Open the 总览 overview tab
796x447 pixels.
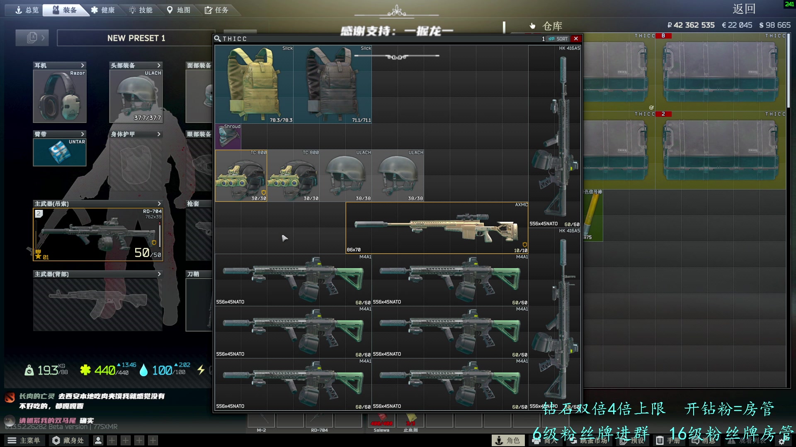pyautogui.click(x=27, y=10)
